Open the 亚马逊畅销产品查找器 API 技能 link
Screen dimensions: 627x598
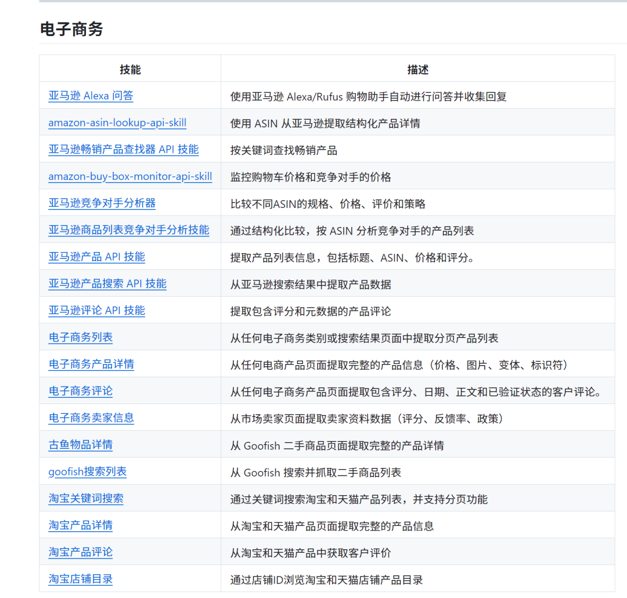pyautogui.click(x=124, y=150)
